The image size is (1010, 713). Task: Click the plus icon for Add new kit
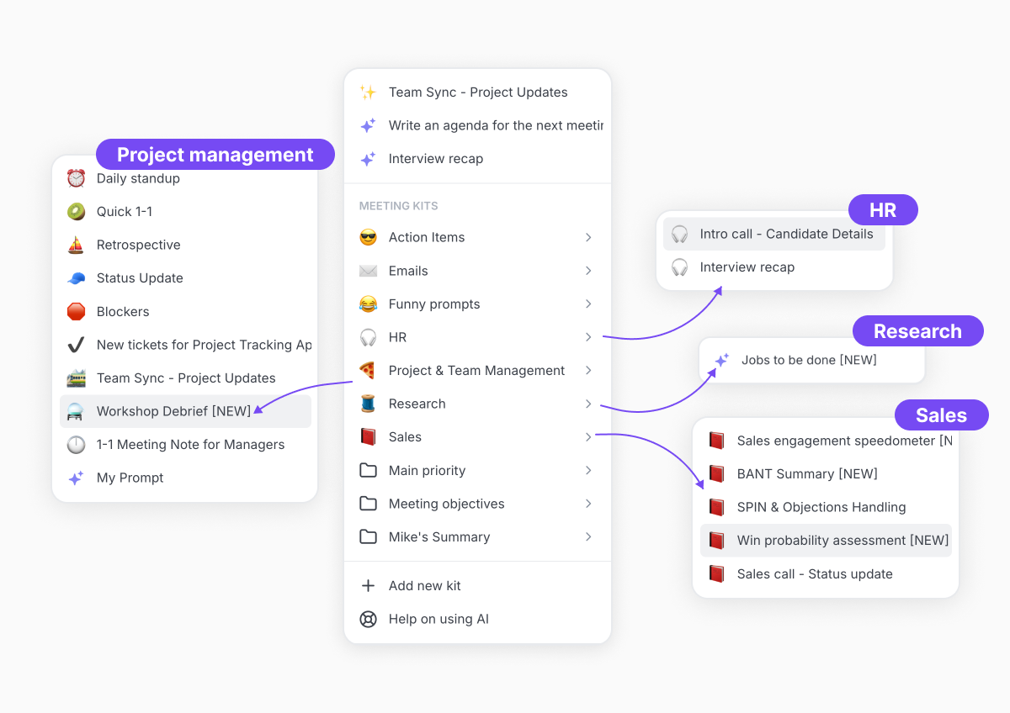pyautogui.click(x=368, y=586)
